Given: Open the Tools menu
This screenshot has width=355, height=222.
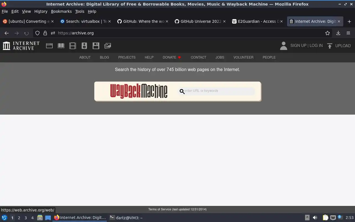Looking at the screenshot, I should pos(80,11).
